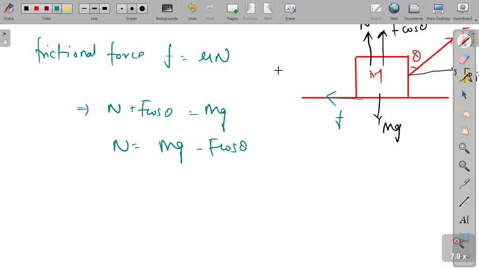Open the Text tool with the A icon
The width and height of the screenshot is (479, 269).
click(x=463, y=219)
